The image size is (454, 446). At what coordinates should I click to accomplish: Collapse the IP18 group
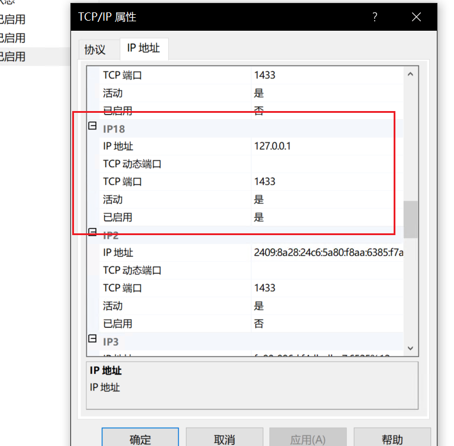pos(92,126)
